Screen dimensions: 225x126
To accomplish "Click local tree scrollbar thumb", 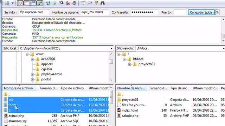I will tap(111, 62).
